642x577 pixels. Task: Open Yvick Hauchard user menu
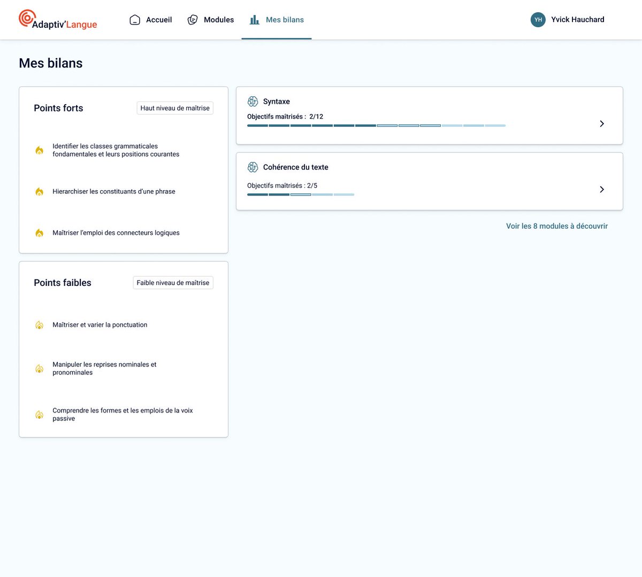coord(568,20)
